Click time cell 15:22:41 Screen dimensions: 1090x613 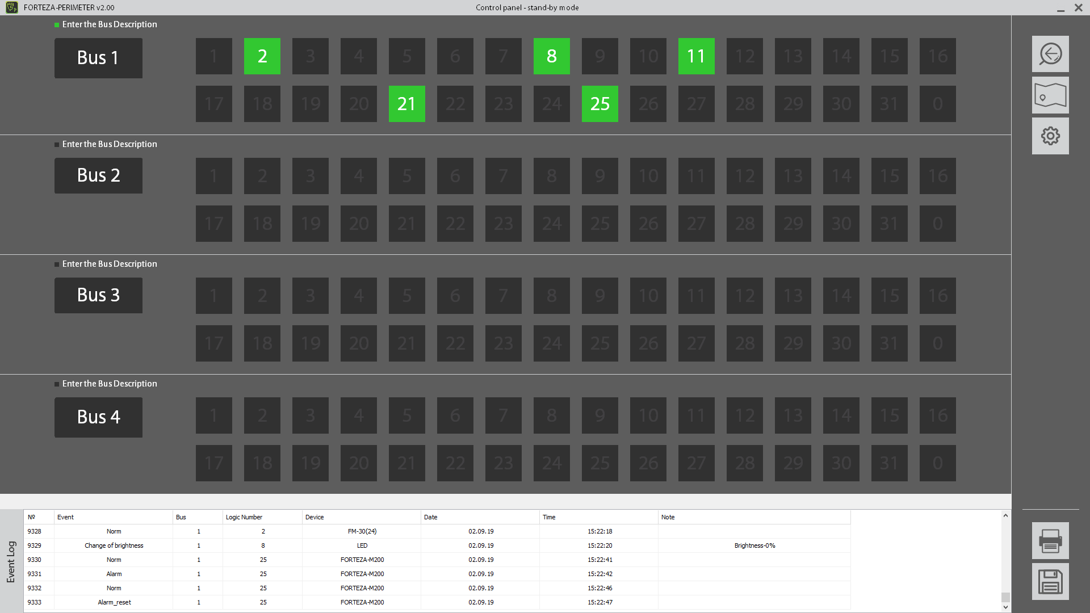coord(599,560)
